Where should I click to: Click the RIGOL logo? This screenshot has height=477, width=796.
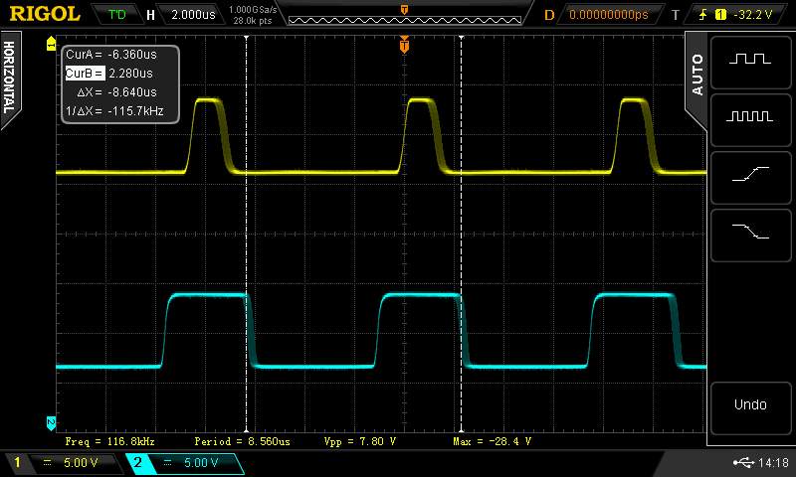[44, 14]
